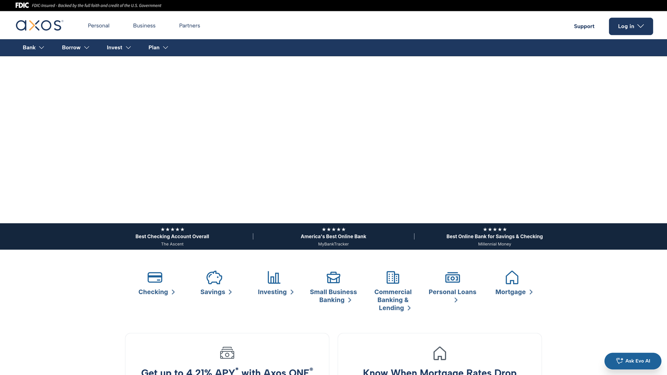Click the cash icon above Axos ONE offer
The height and width of the screenshot is (375, 667).
point(227,353)
